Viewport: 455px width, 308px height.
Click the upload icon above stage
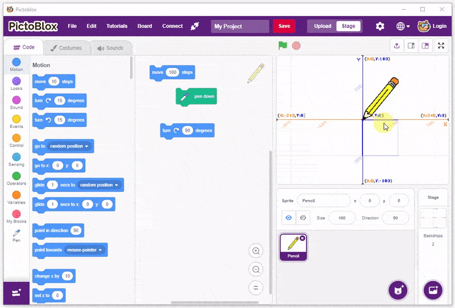[396, 46]
